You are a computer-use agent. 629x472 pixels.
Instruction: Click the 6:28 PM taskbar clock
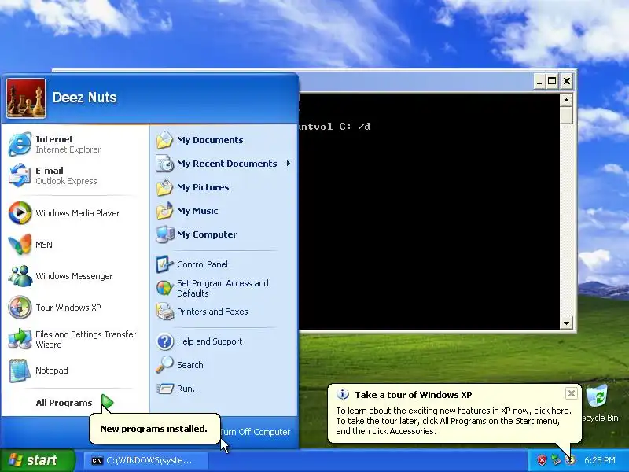(600, 460)
